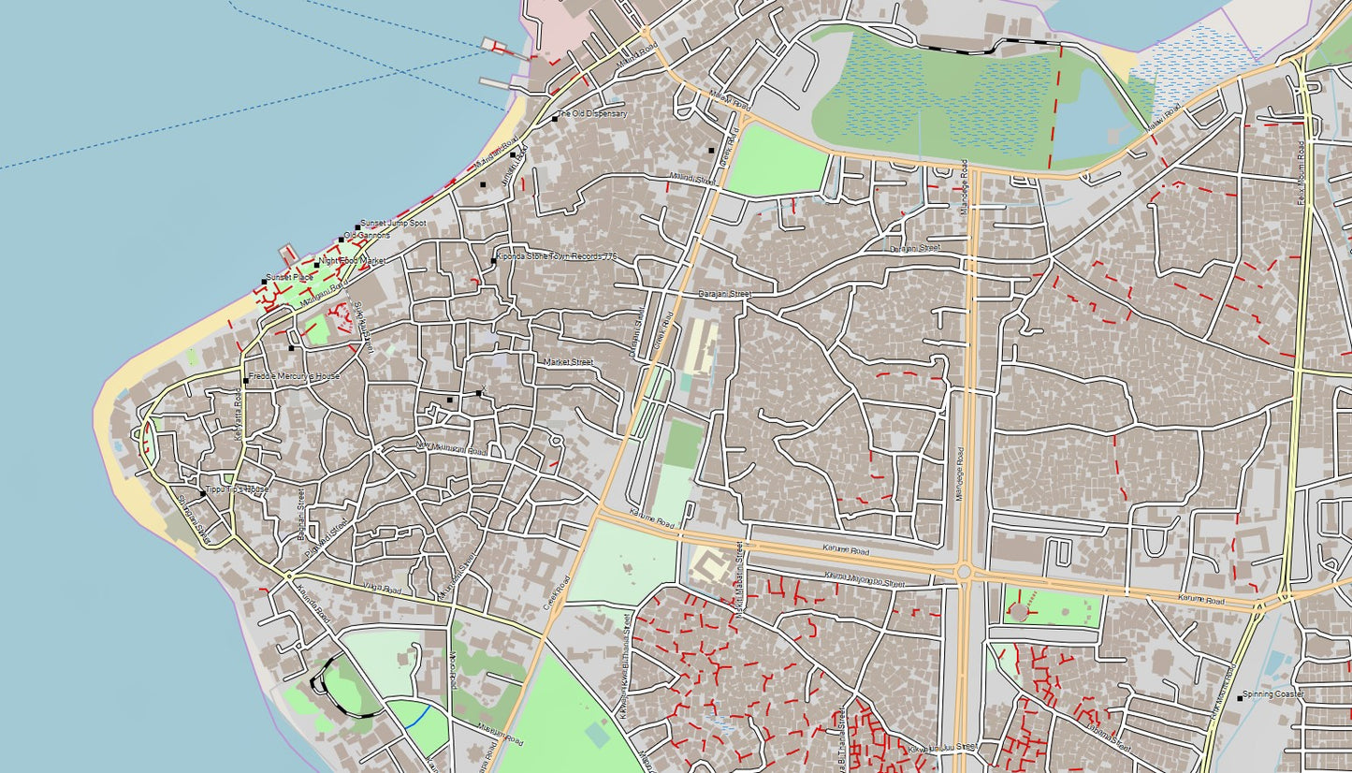Click the Old Cannons point marker

[341, 240]
